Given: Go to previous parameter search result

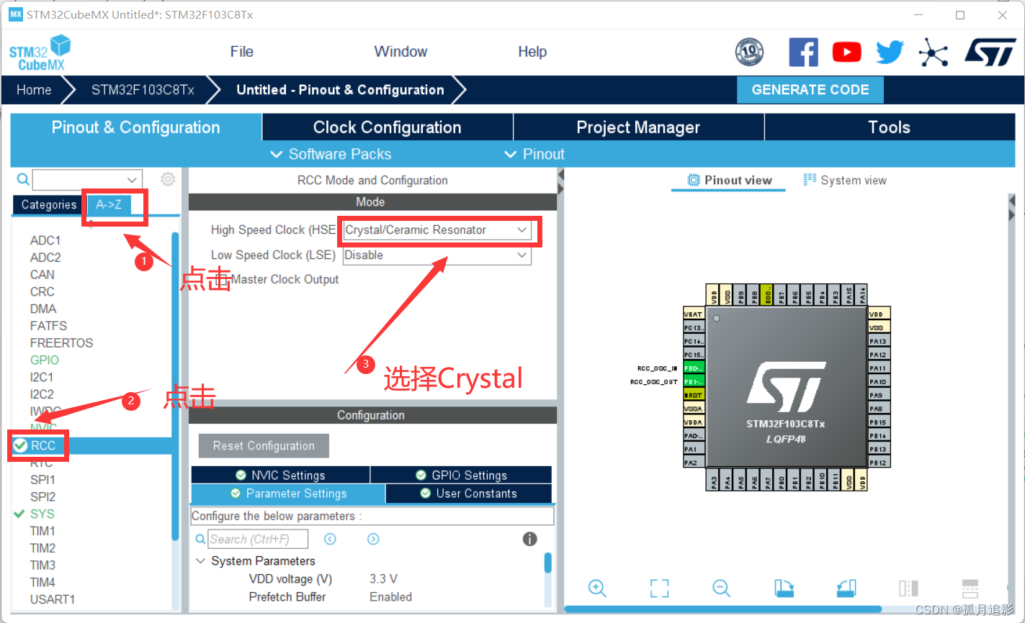Looking at the screenshot, I should coord(330,539).
